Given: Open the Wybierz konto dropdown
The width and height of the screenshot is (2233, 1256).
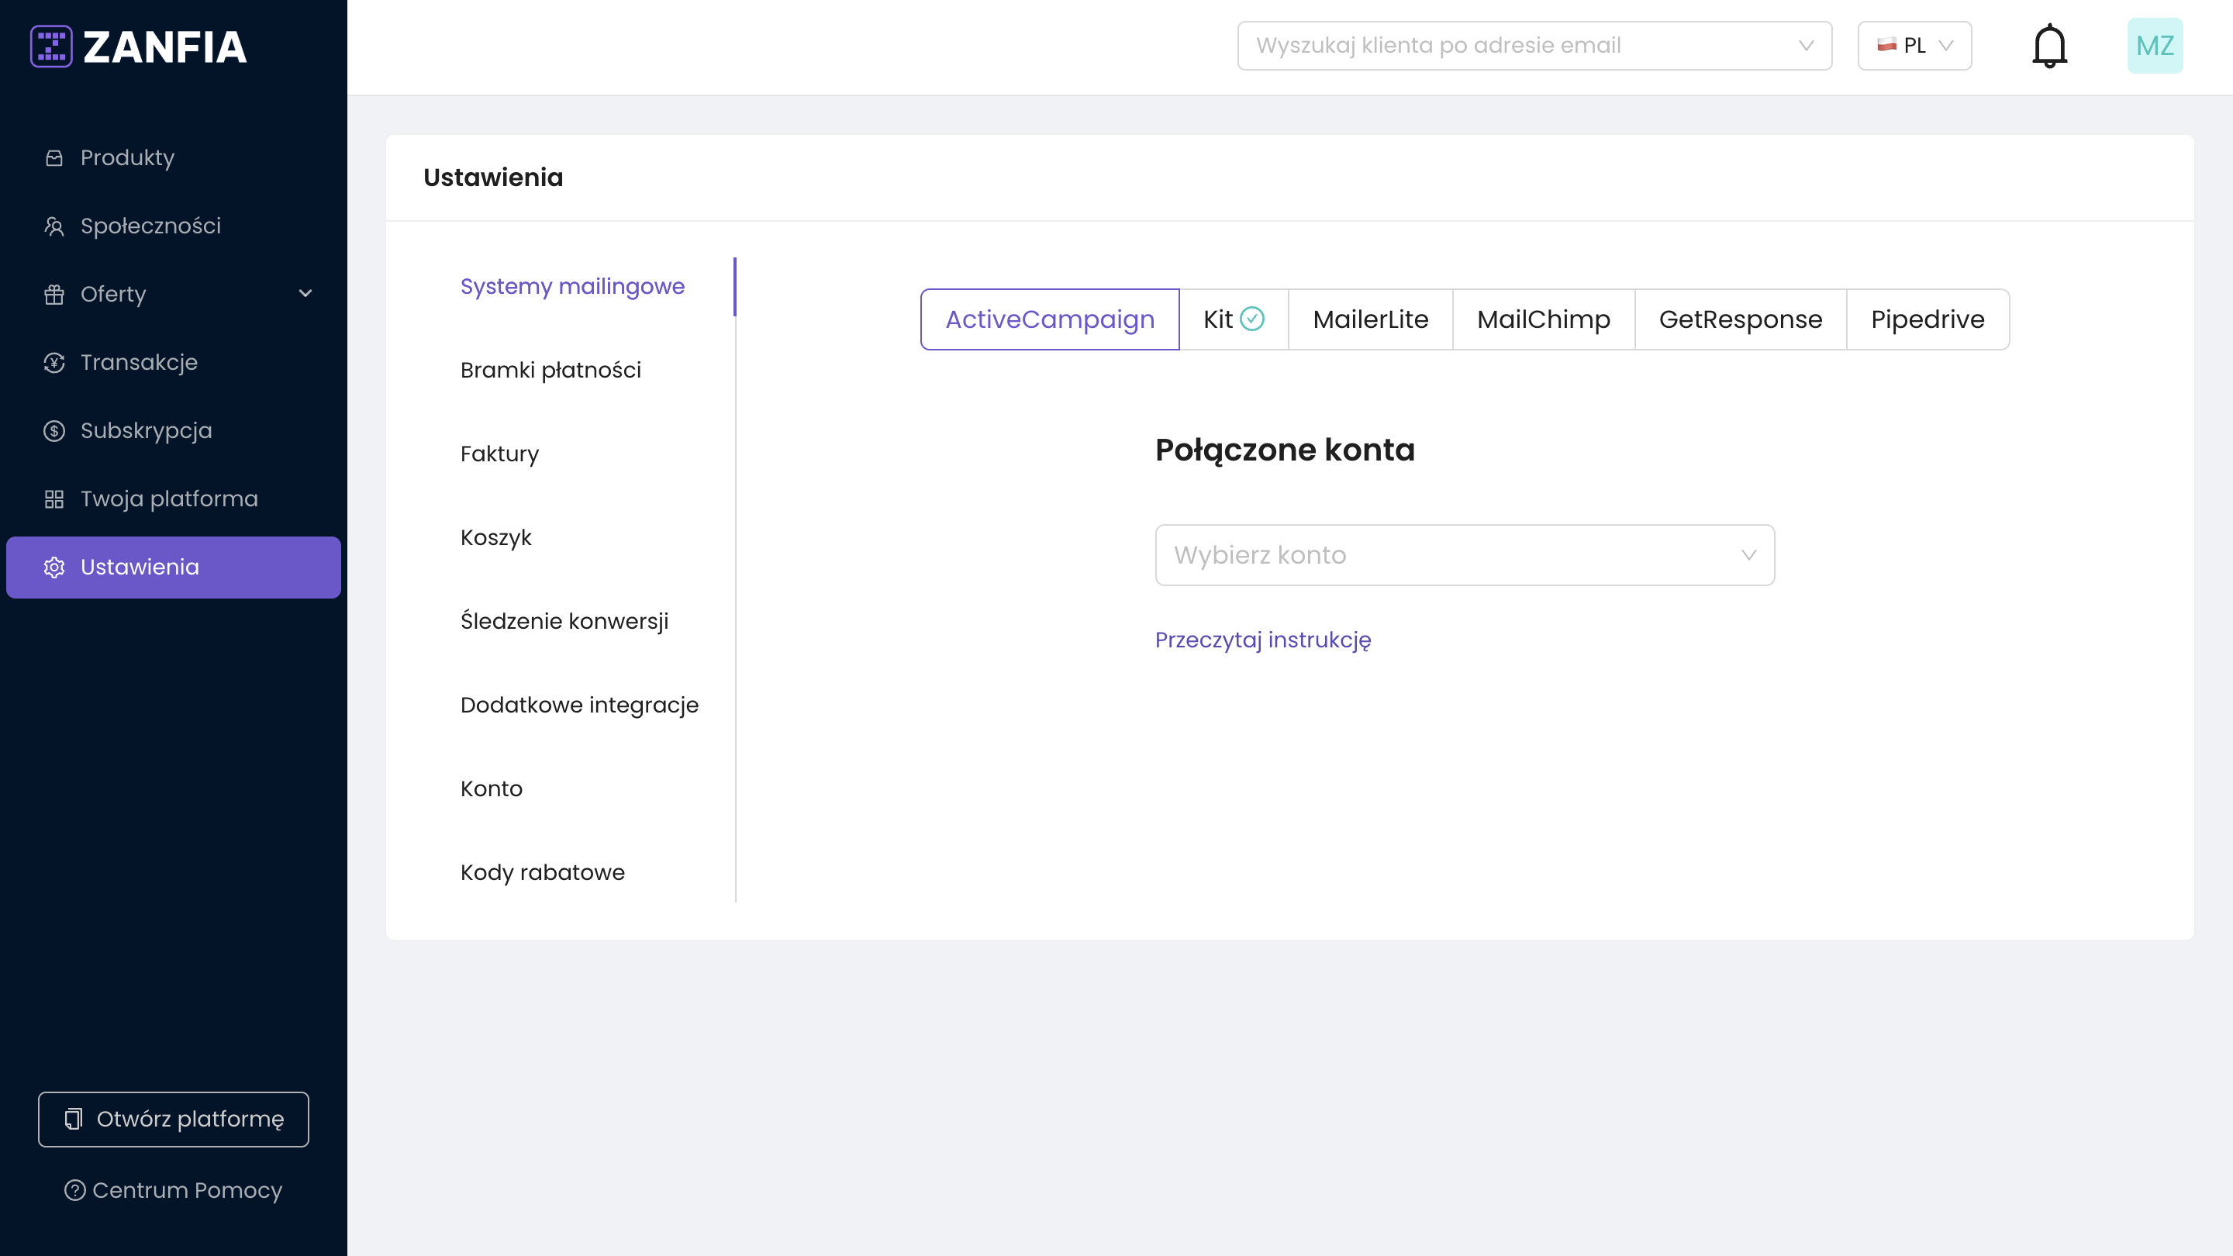Looking at the screenshot, I should point(1464,555).
